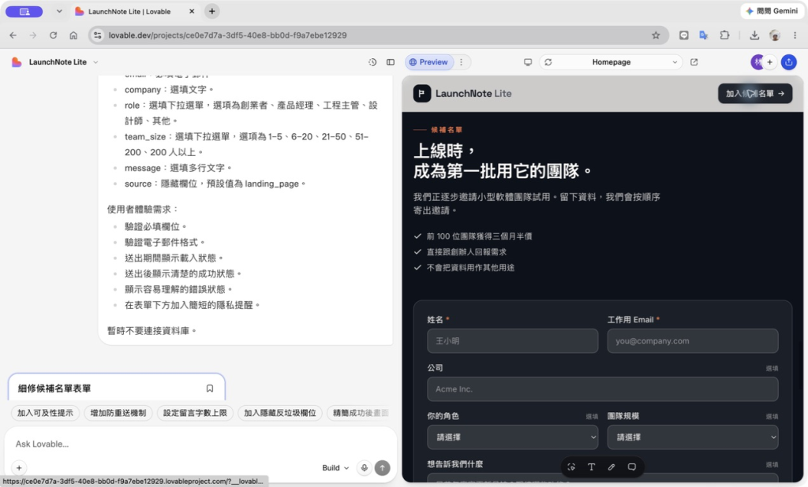
Task: Go forward in browser history
Action: point(33,35)
